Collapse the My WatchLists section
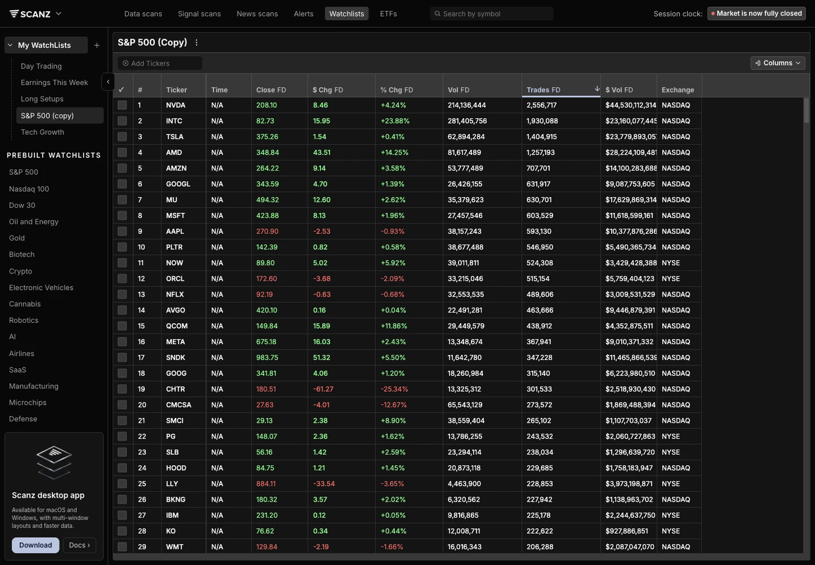The width and height of the screenshot is (815, 565). (x=10, y=45)
